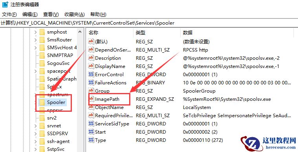Click the REG_EXPAND_SZ type cell
Viewport: 298px width, 152px height.
point(155,99)
